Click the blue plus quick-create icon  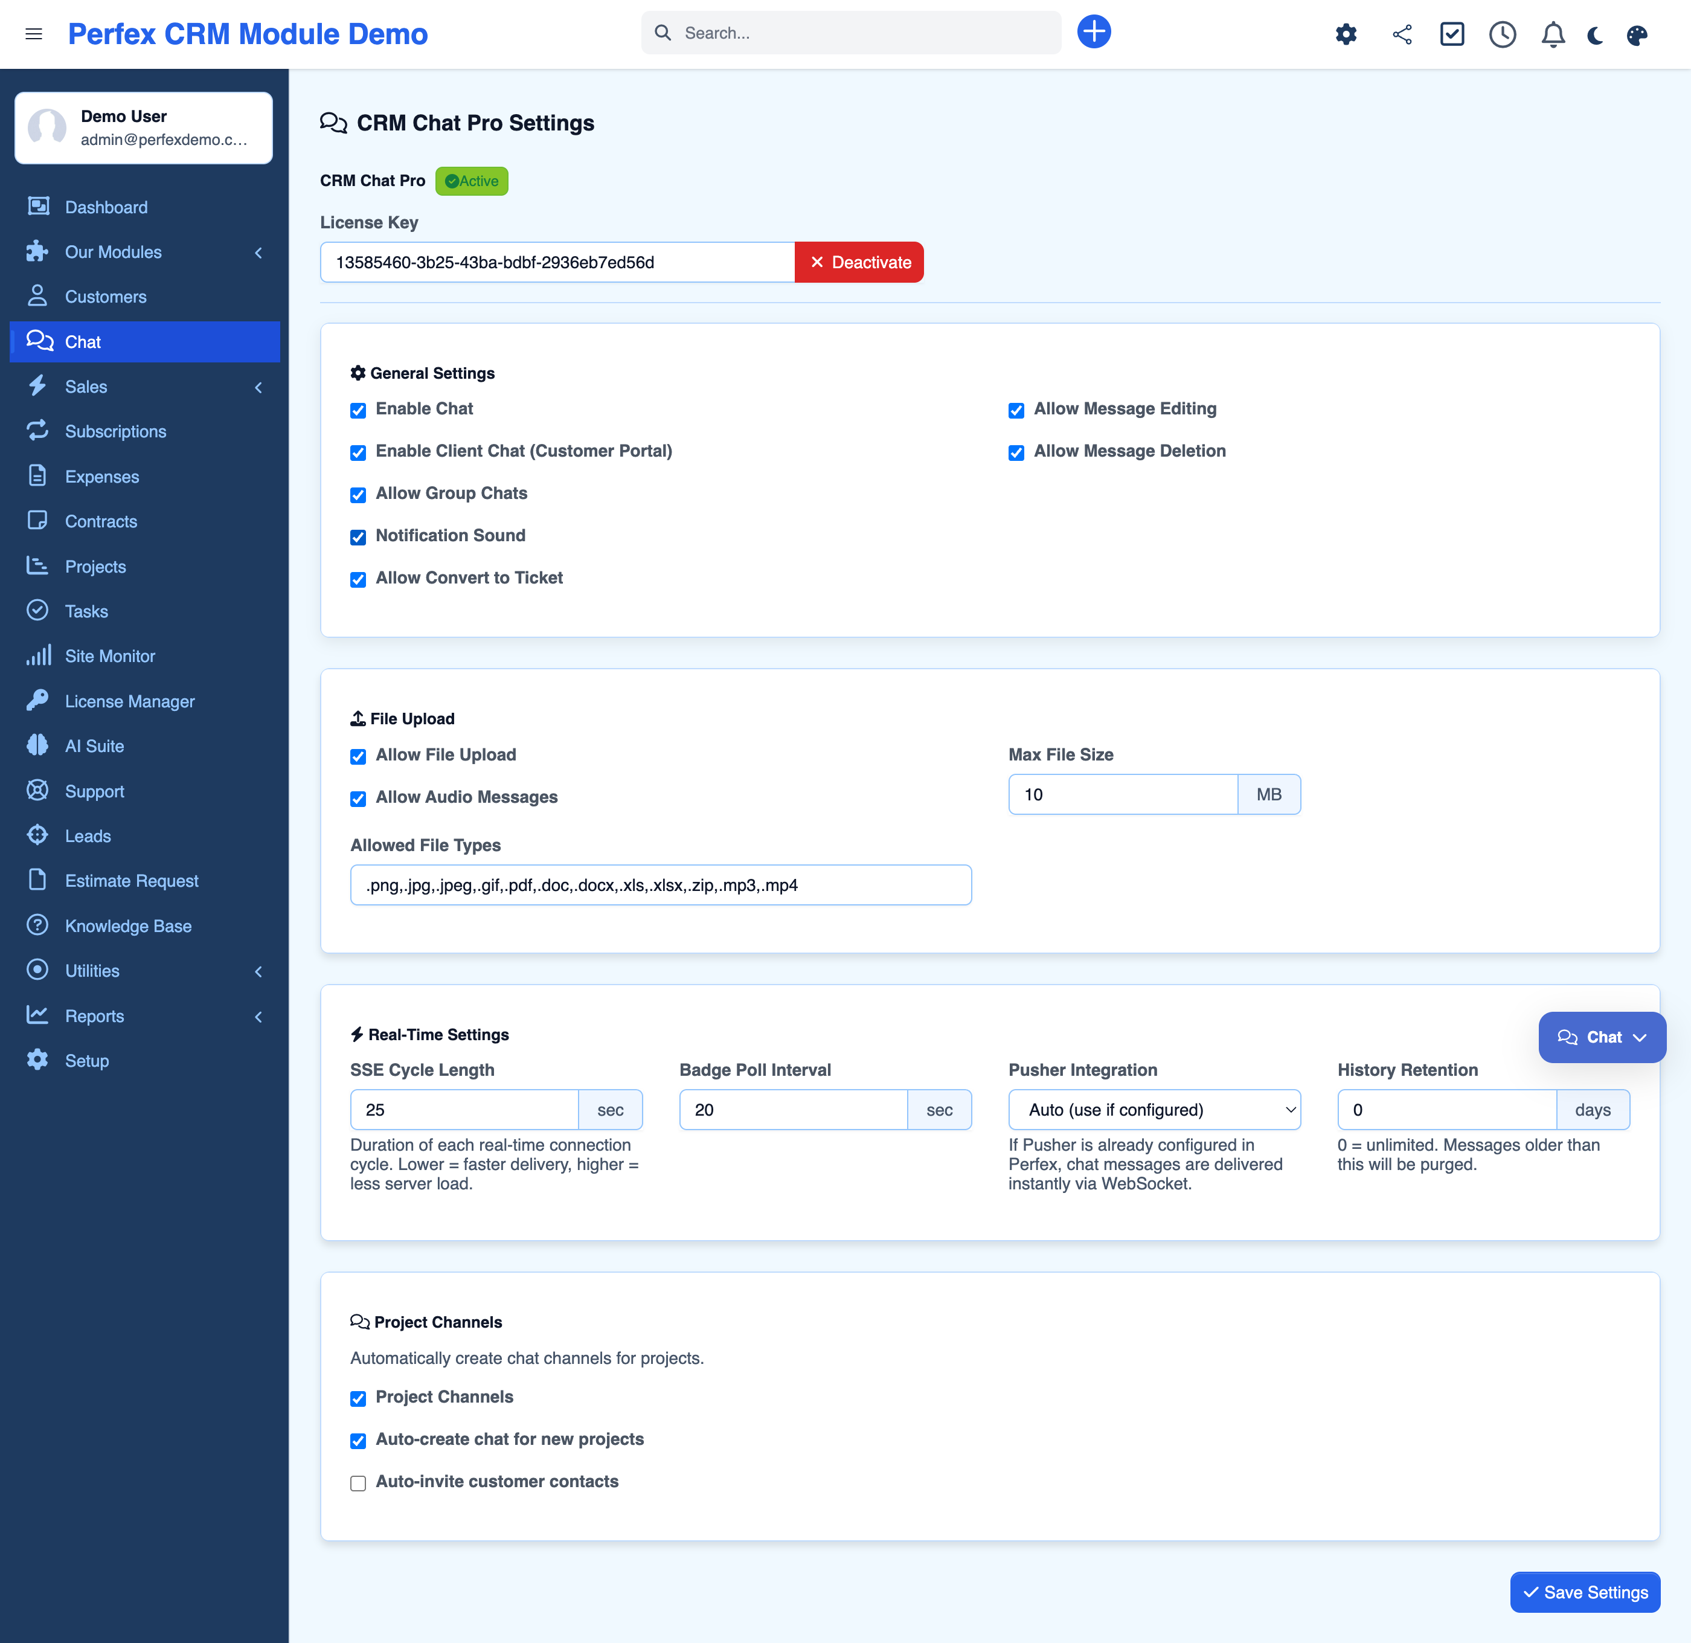(1093, 32)
